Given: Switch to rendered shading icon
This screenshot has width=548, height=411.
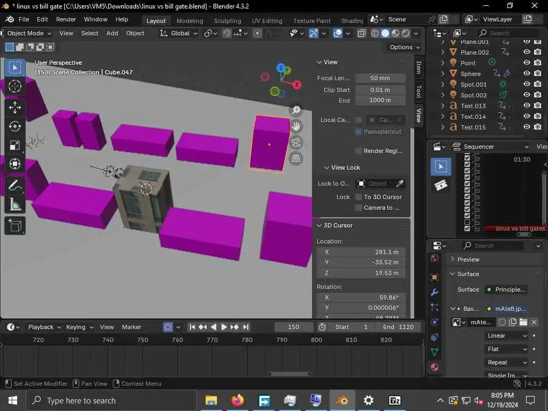Looking at the screenshot, I should coord(406,33).
